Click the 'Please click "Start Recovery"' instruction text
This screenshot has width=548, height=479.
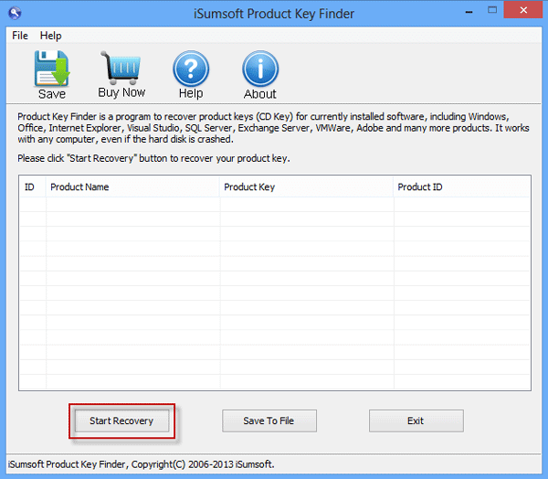click(x=153, y=158)
